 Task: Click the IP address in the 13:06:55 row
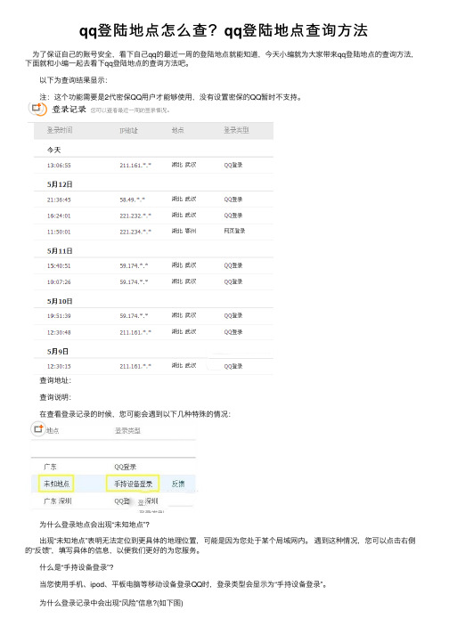135,166
